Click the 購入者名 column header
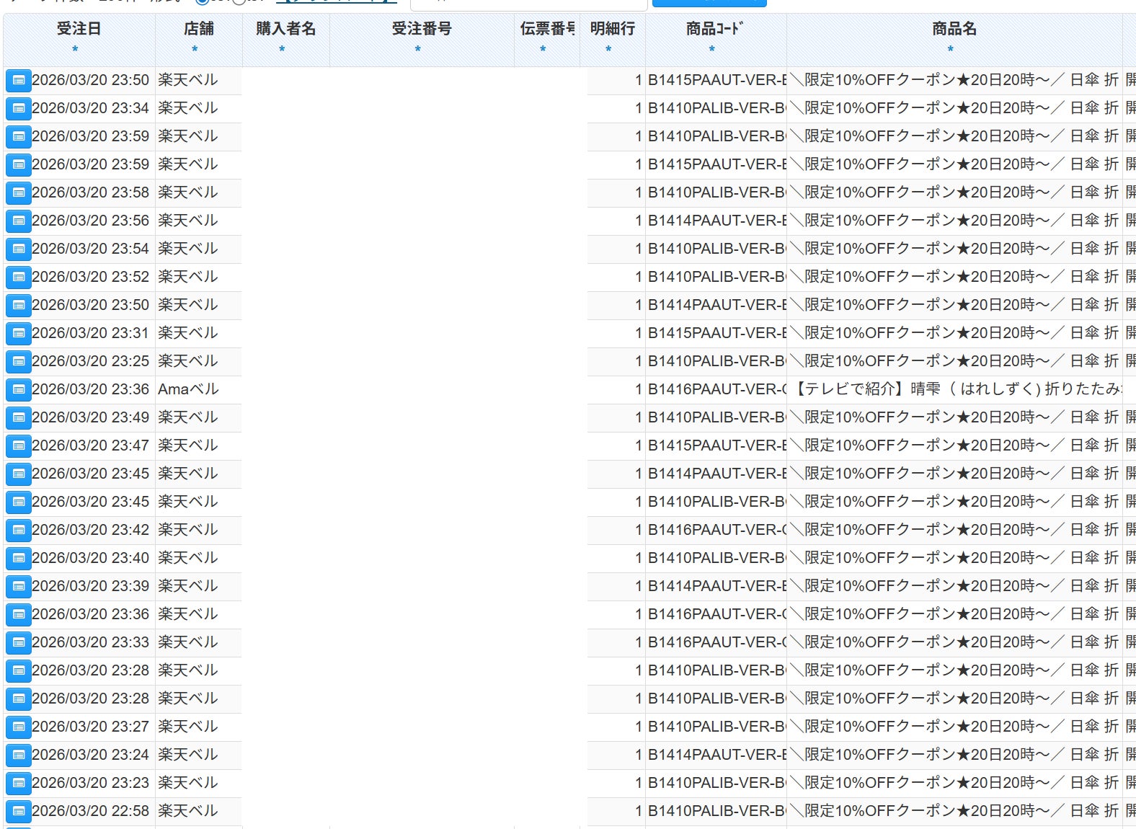 [285, 29]
